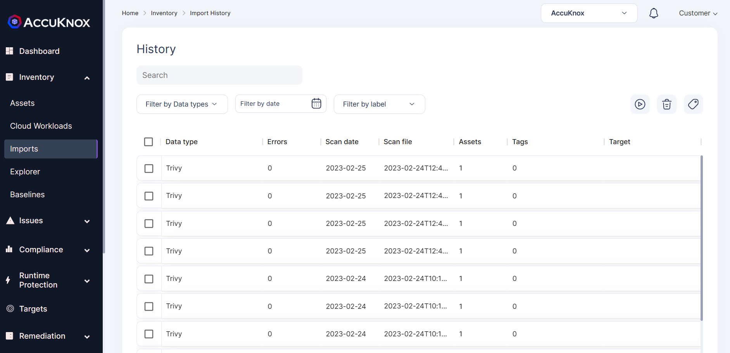This screenshot has width=730, height=353.
Task: Click fifth row scan file 2023-02-24T10:1...
Action: (x=416, y=279)
